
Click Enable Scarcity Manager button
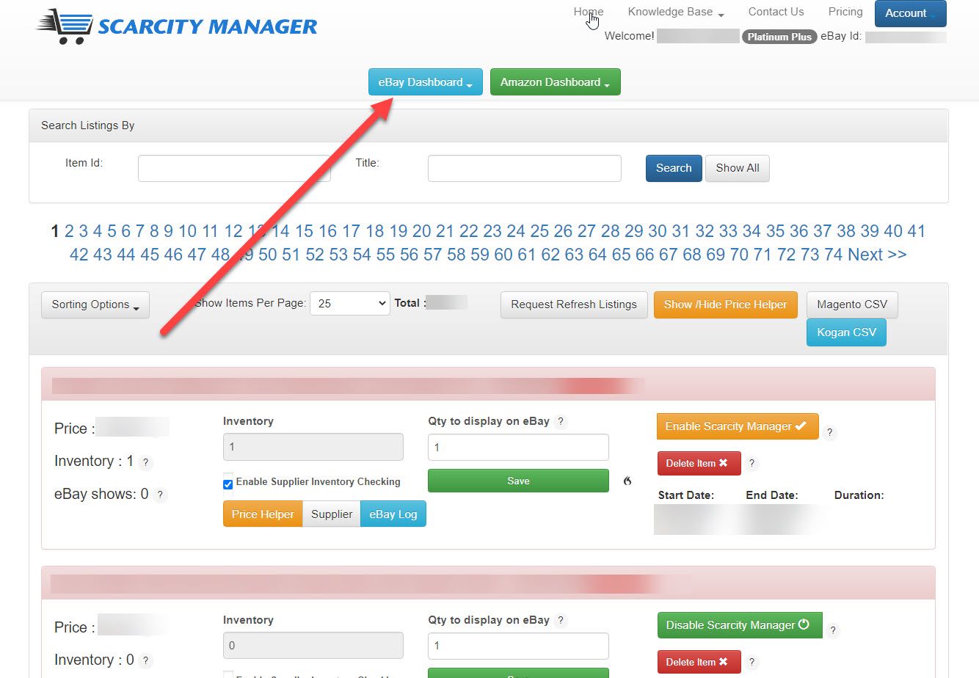click(738, 426)
